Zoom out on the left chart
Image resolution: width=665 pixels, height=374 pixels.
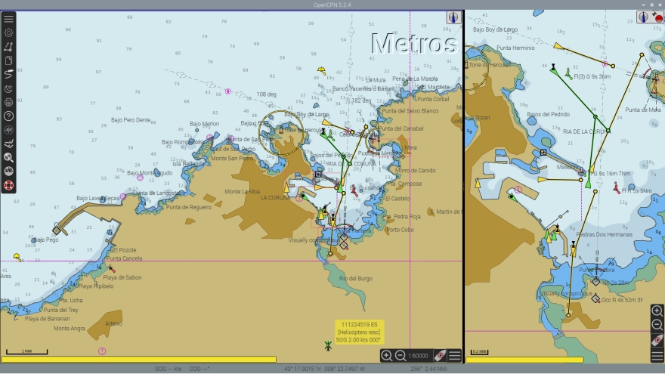[x=401, y=355]
